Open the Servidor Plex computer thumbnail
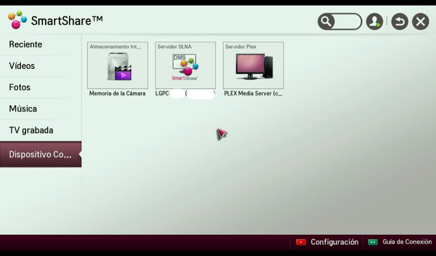 pos(253,65)
